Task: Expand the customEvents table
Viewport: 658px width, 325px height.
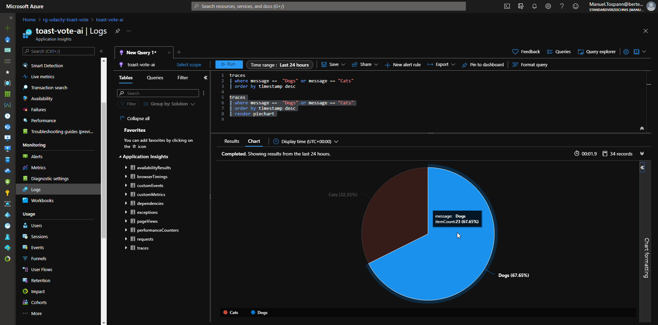Action: [126, 185]
